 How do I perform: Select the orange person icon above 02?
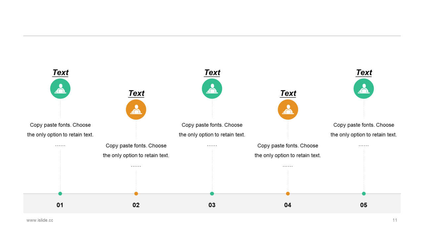click(x=136, y=109)
